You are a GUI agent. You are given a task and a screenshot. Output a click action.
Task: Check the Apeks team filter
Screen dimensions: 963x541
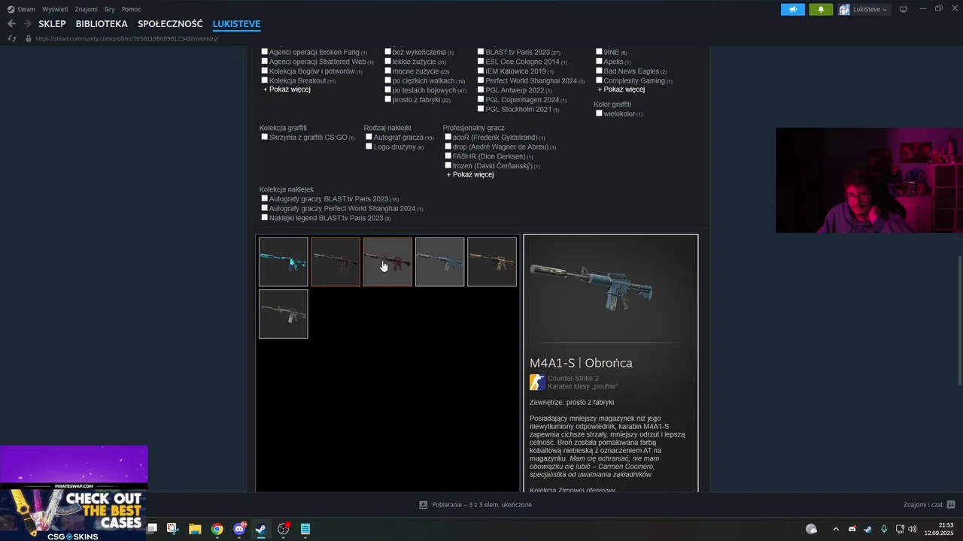pos(599,62)
